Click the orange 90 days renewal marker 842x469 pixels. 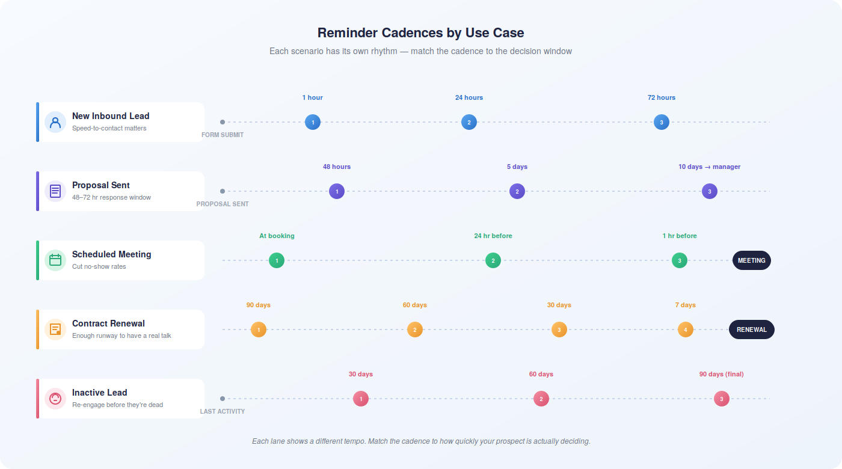259,330
